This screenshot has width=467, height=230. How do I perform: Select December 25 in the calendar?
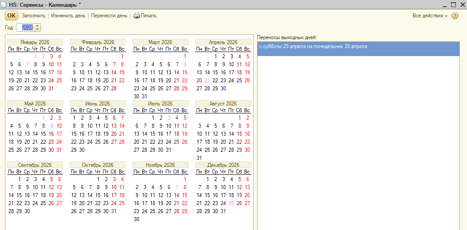[231, 203]
